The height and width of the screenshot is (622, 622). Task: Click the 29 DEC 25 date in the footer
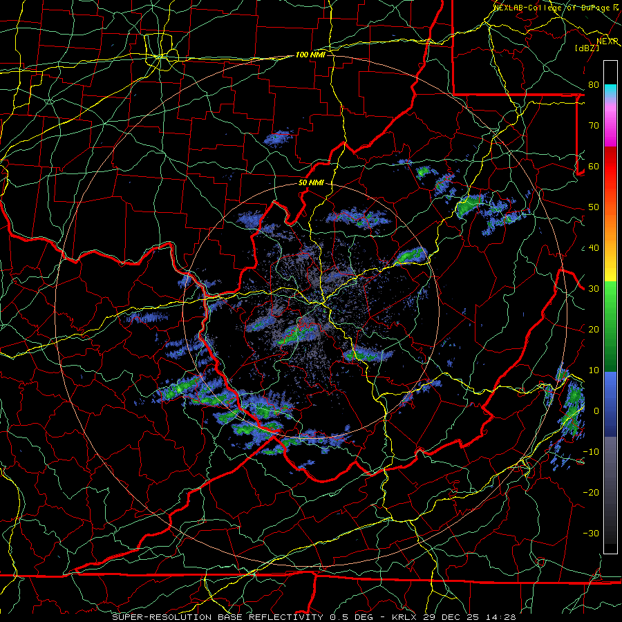coord(451,617)
